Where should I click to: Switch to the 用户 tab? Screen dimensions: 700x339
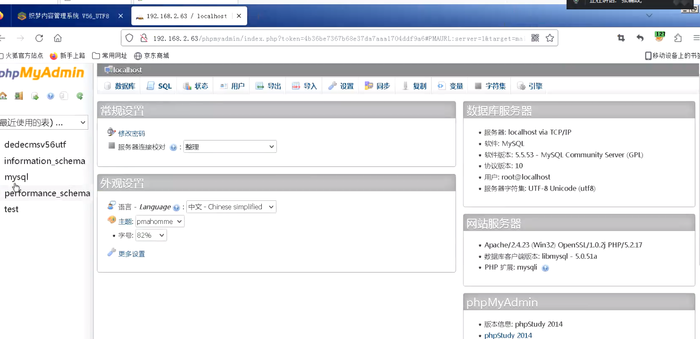(x=232, y=86)
